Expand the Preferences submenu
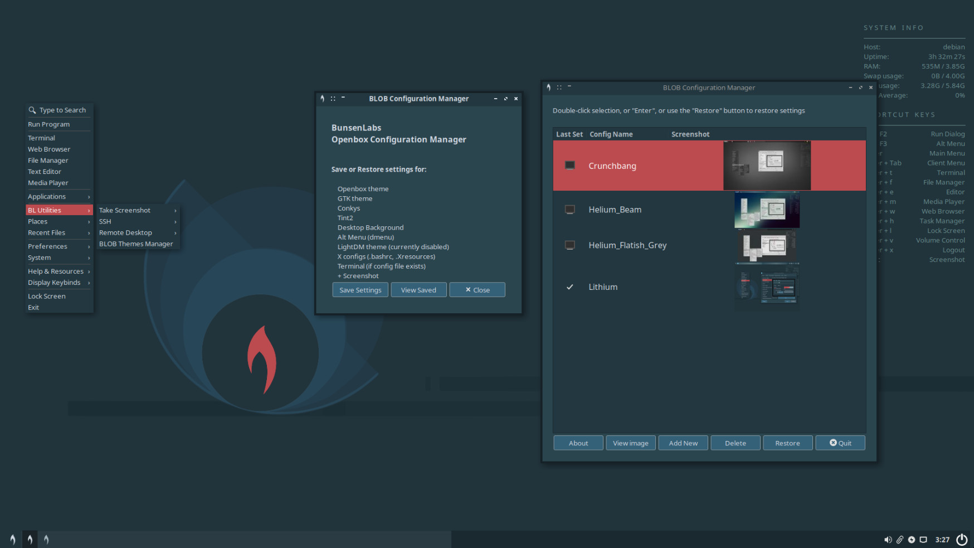The width and height of the screenshot is (974, 548). [x=59, y=246]
